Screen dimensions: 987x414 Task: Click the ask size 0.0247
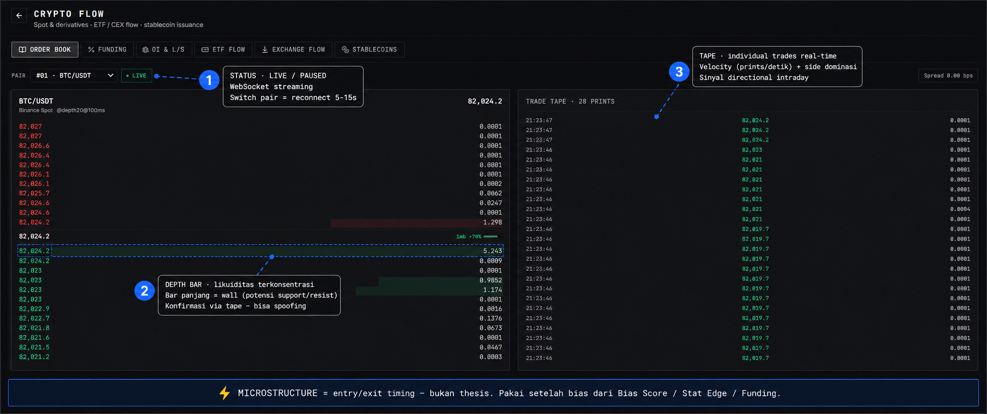491,203
